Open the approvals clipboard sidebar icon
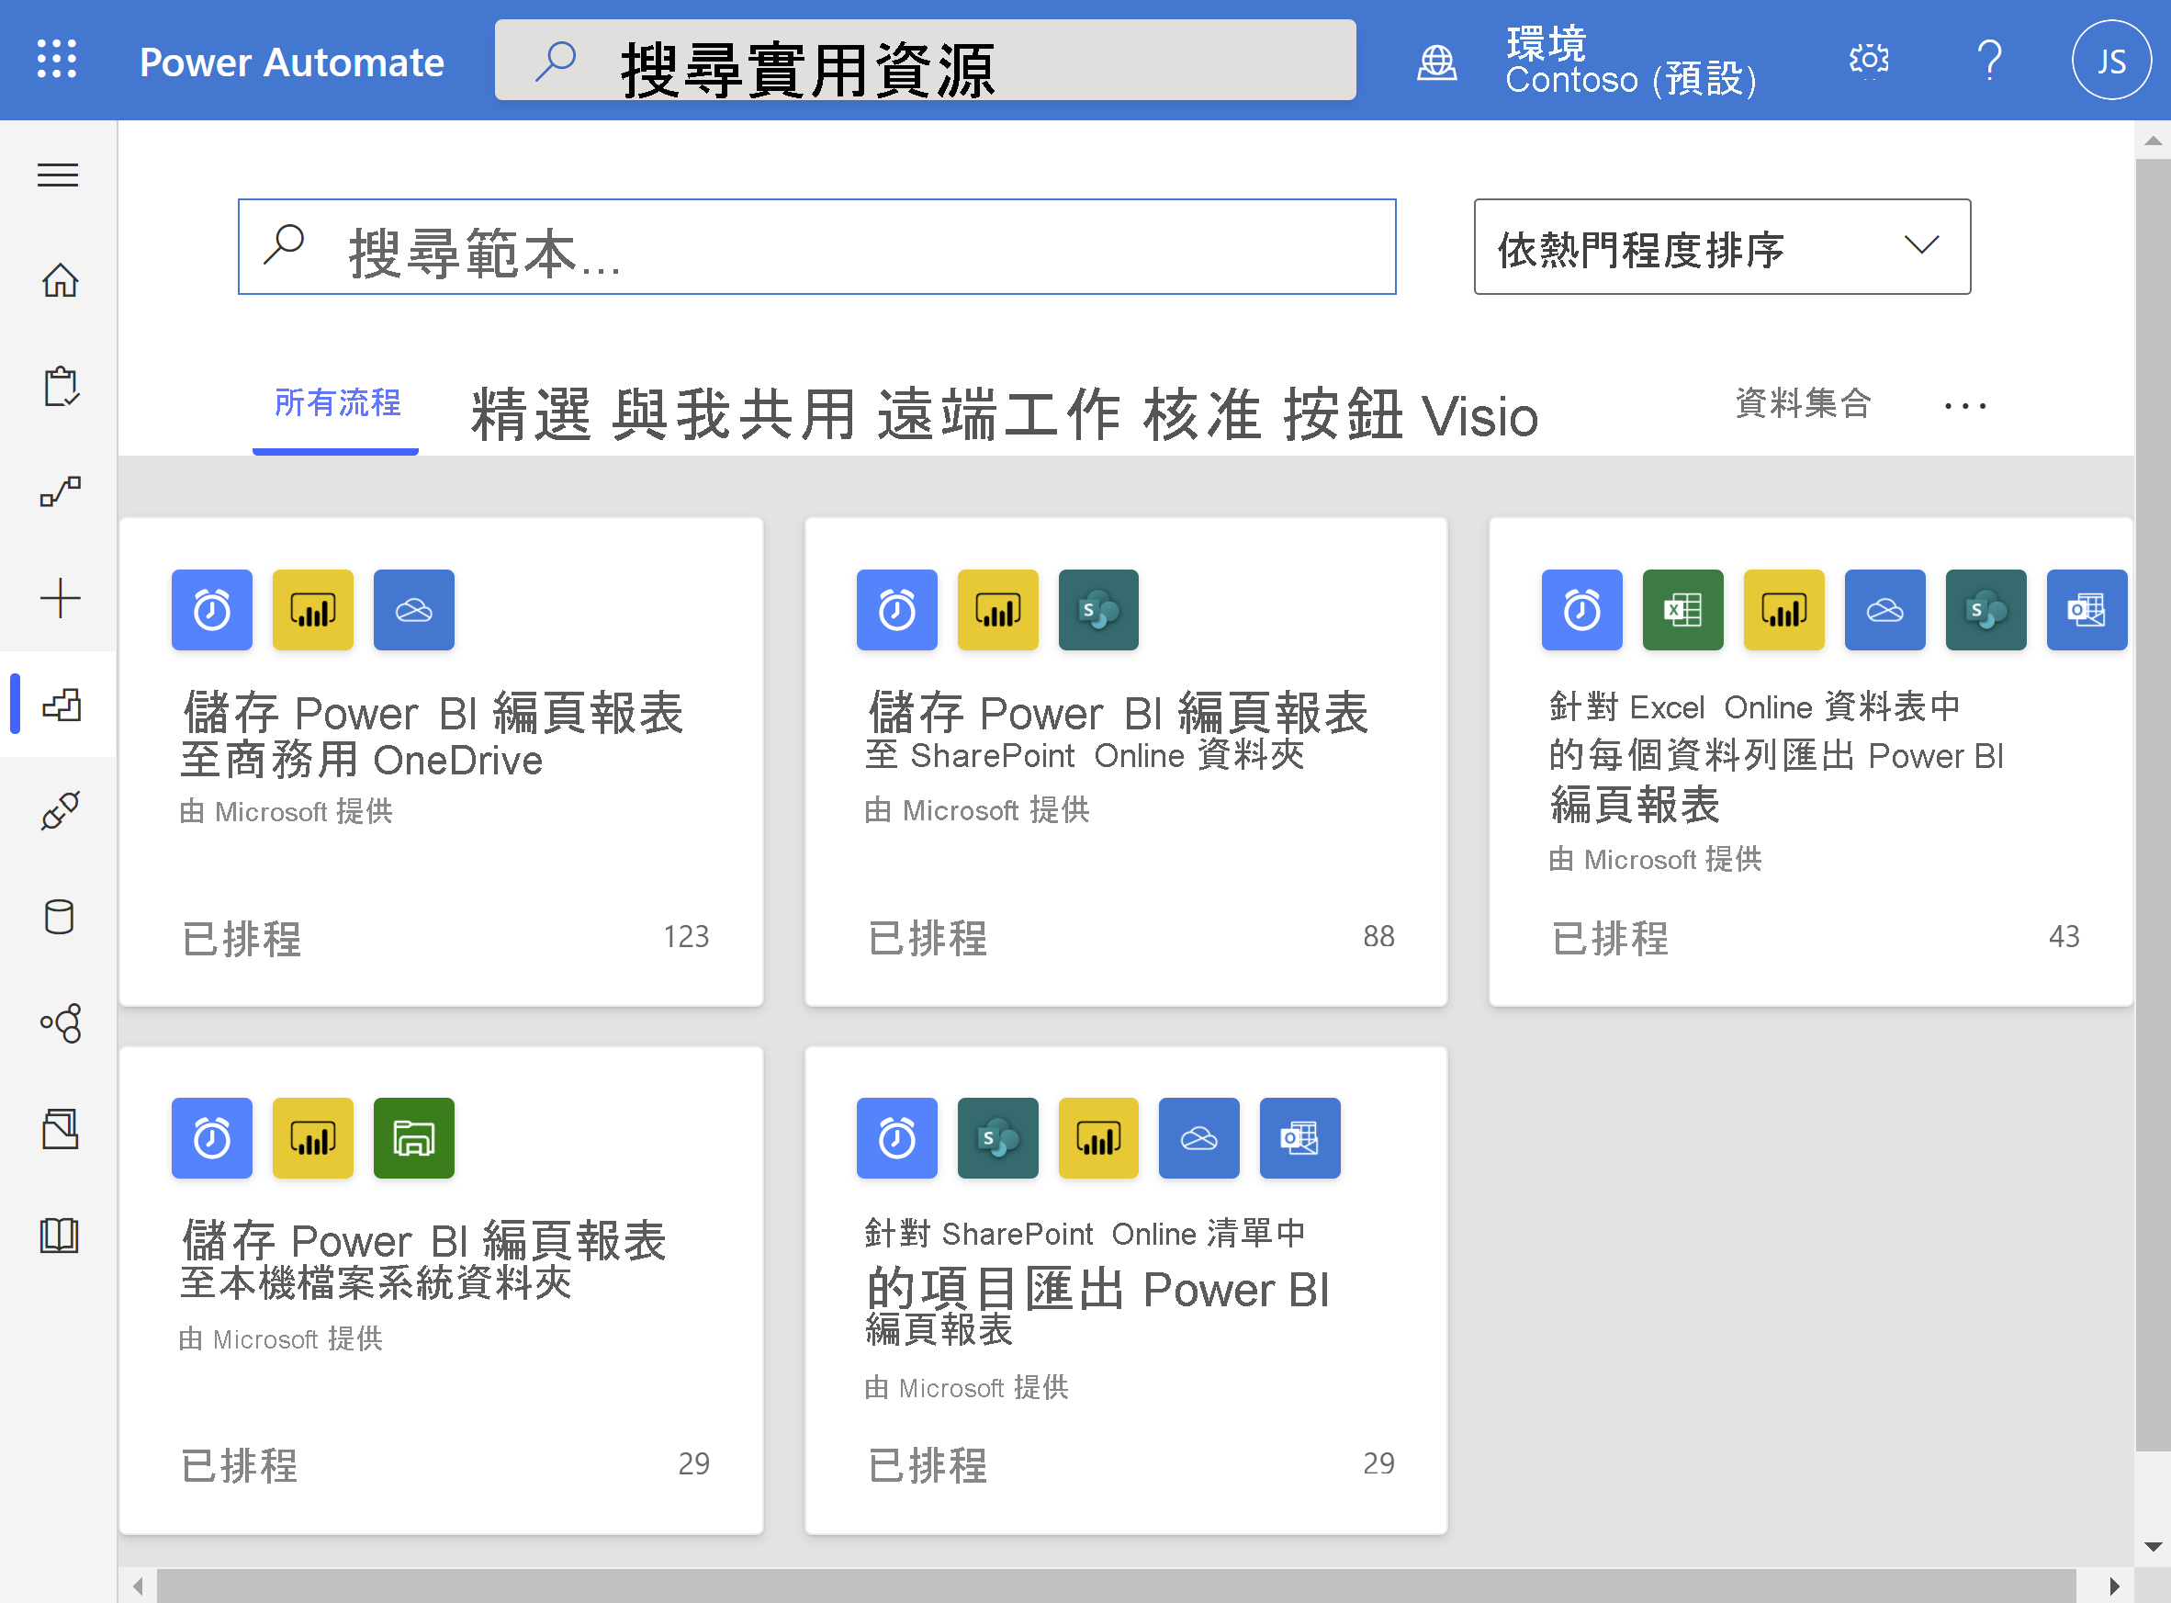 point(60,386)
